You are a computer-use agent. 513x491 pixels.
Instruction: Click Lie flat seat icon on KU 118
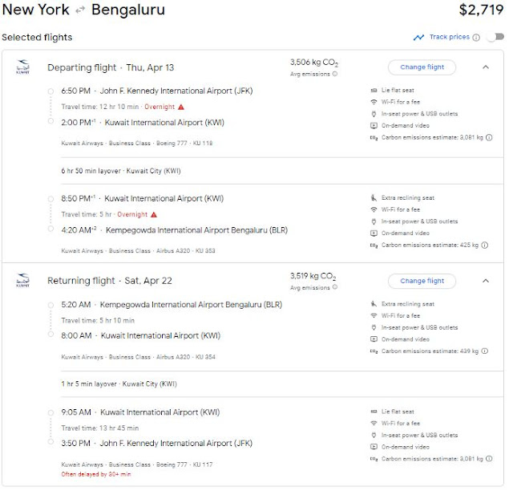point(374,91)
